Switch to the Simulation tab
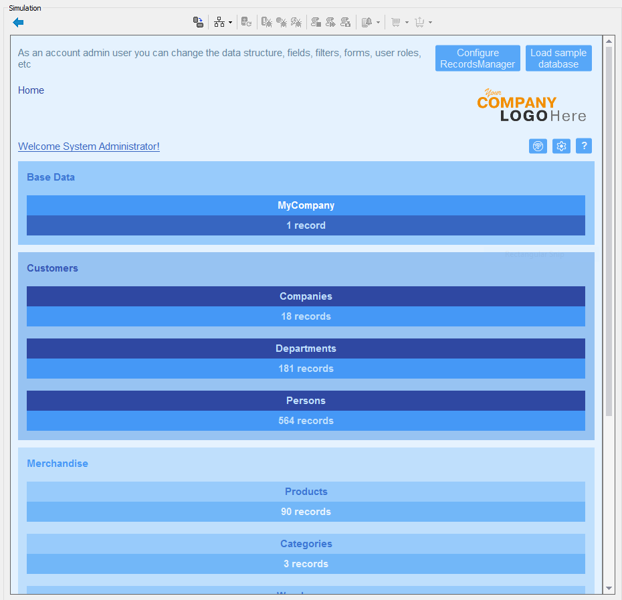The image size is (622, 600). point(25,7)
